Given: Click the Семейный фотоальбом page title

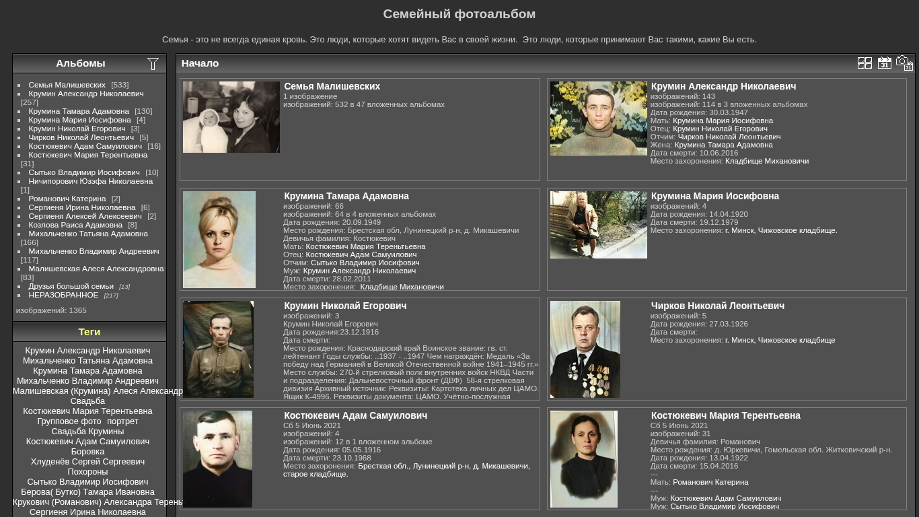Looking at the screenshot, I should [459, 14].
